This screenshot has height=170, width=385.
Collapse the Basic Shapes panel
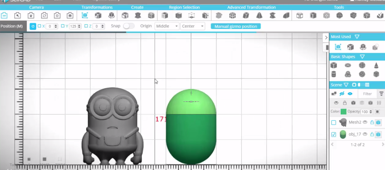click(362, 57)
